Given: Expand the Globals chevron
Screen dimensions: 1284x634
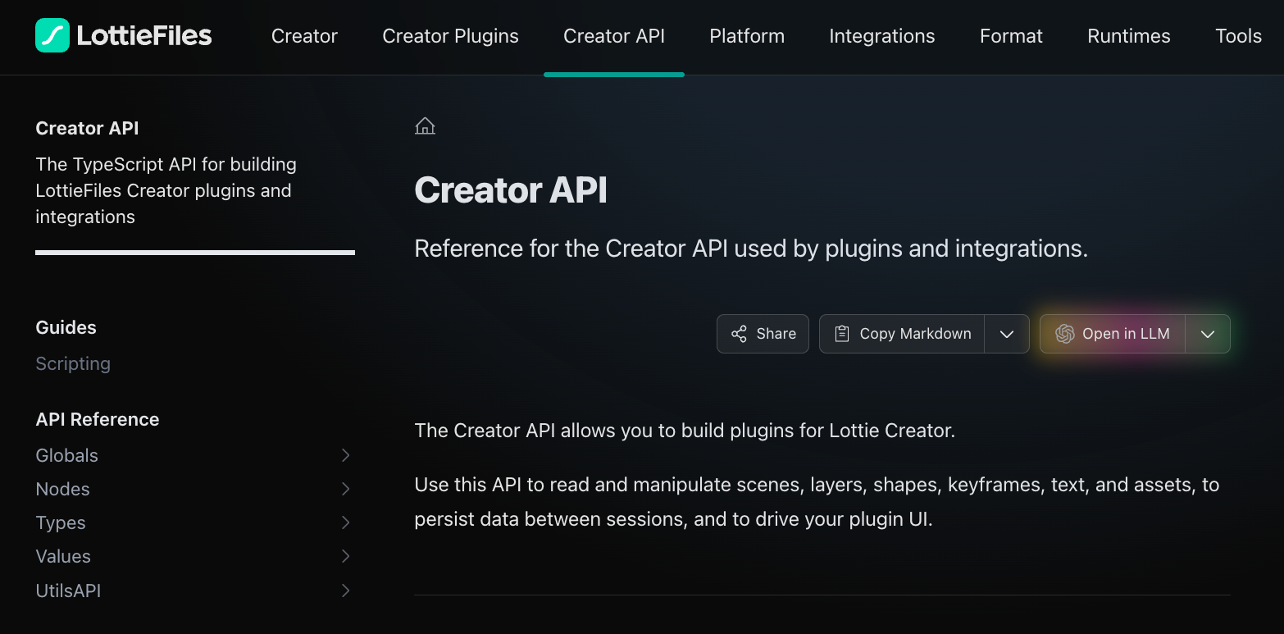Looking at the screenshot, I should click(345, 455).
